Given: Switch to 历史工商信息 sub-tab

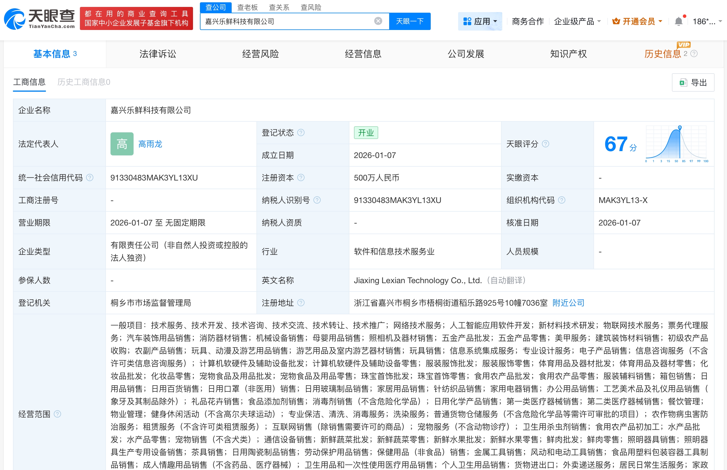Looking at the screenshot, I should pos(84,82).
